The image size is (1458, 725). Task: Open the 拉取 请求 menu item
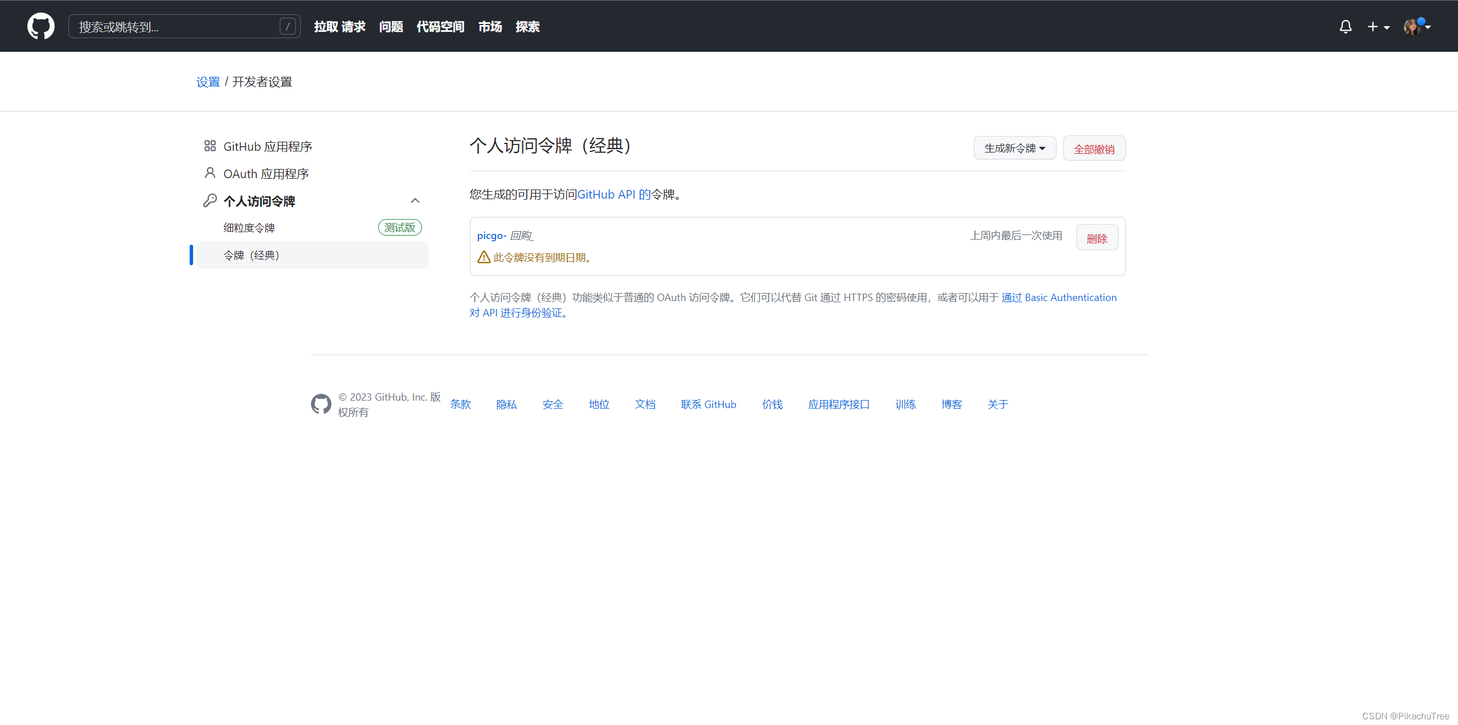tap(339, 26)
